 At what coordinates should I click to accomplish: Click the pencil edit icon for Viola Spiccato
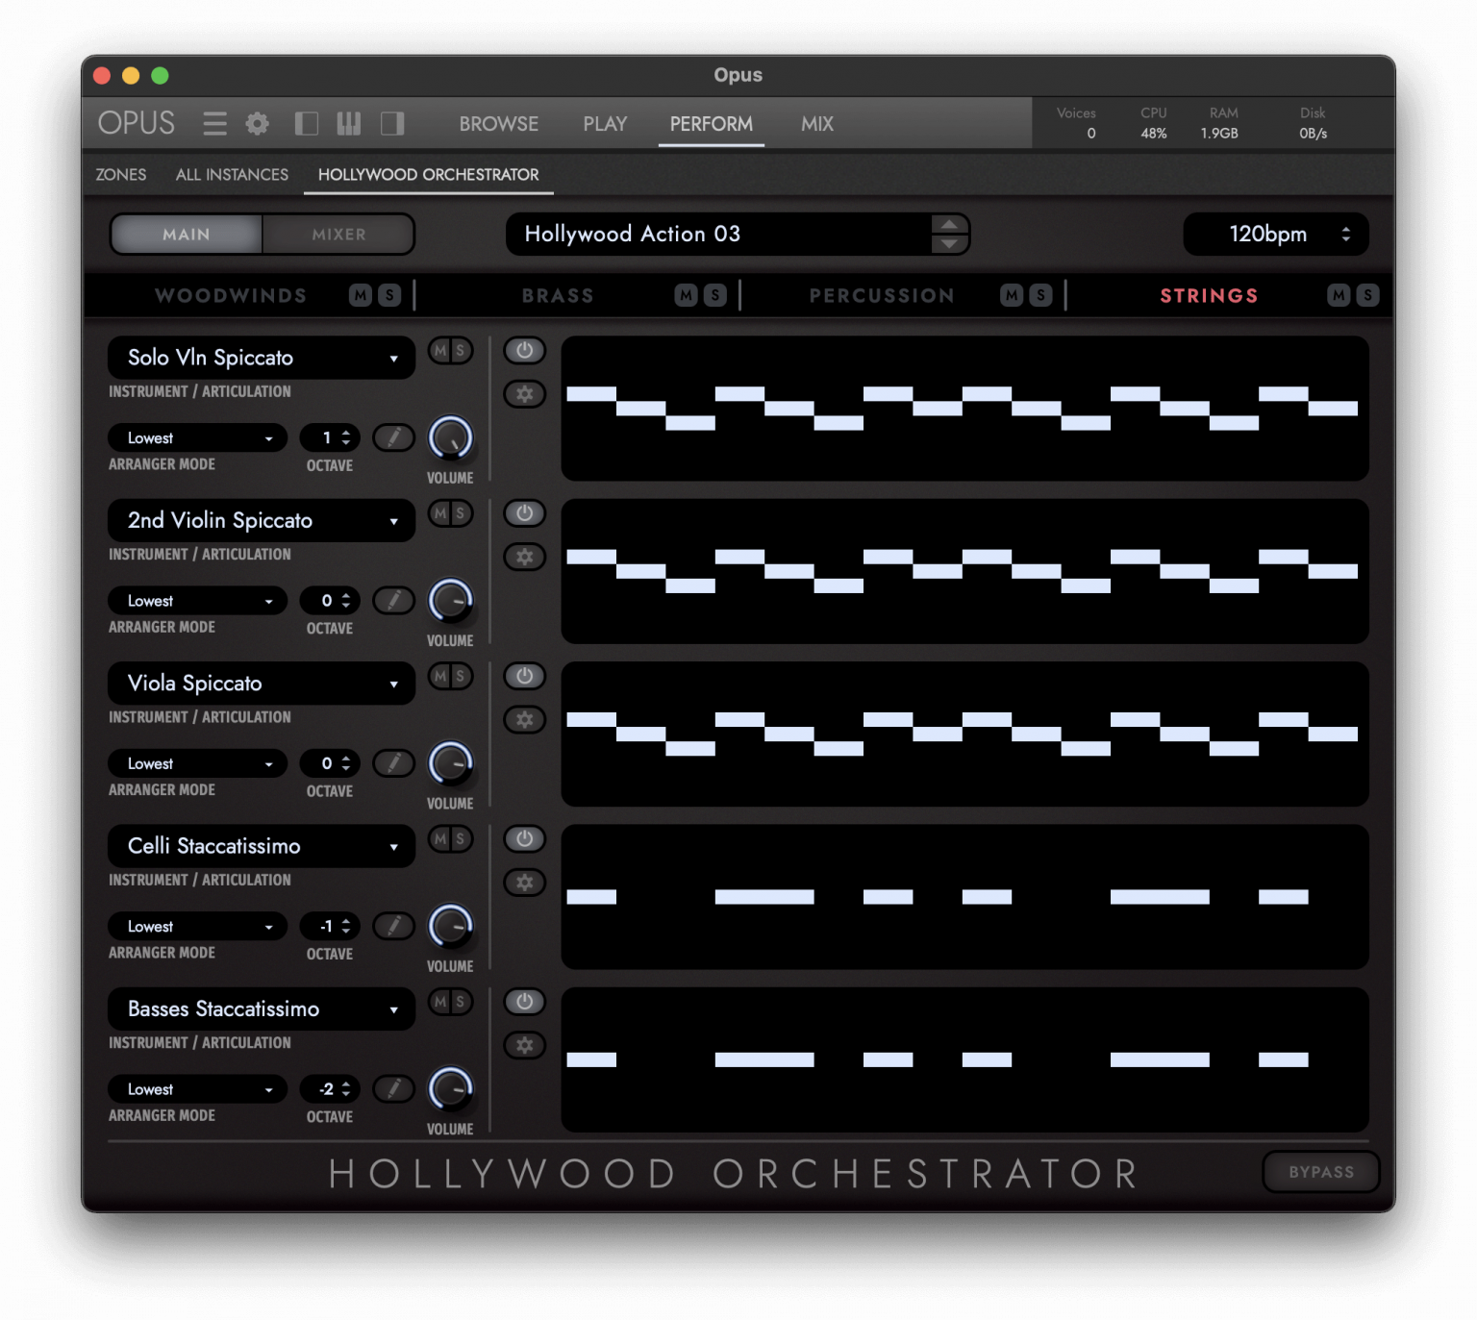coord(393,762)
